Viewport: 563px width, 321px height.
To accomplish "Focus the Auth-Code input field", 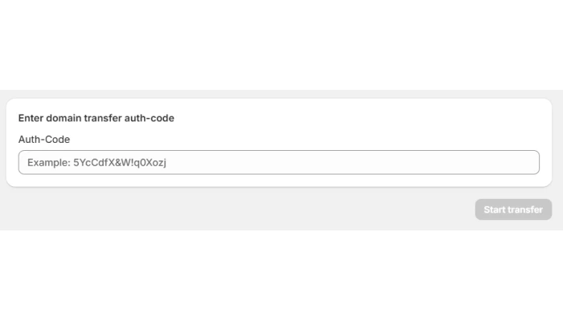I will click(278, 162).
